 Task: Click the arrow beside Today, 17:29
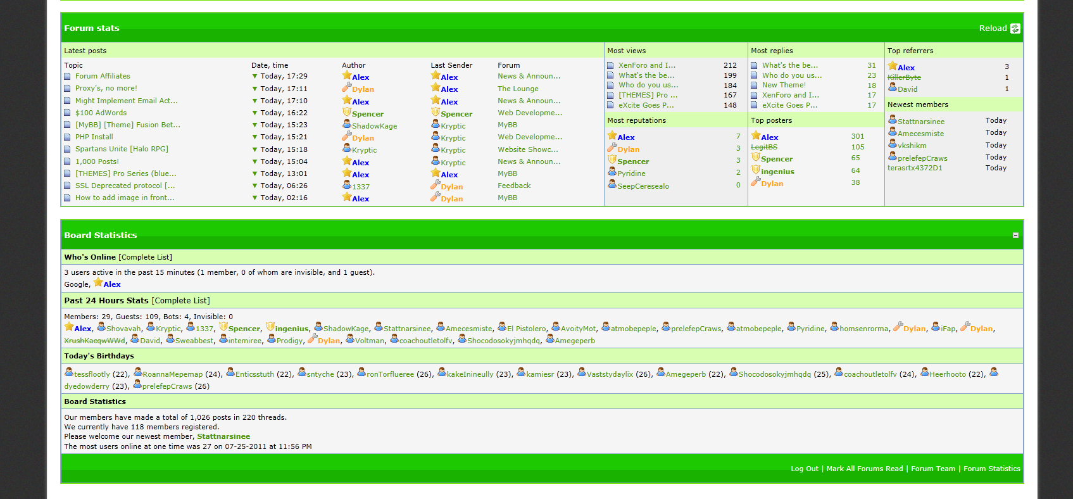(x=255, y=77)
